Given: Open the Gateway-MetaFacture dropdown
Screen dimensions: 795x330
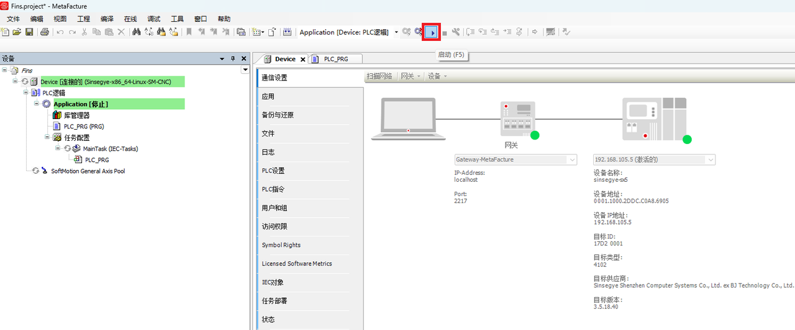Looking at the screenshot, I should (572, 159).
